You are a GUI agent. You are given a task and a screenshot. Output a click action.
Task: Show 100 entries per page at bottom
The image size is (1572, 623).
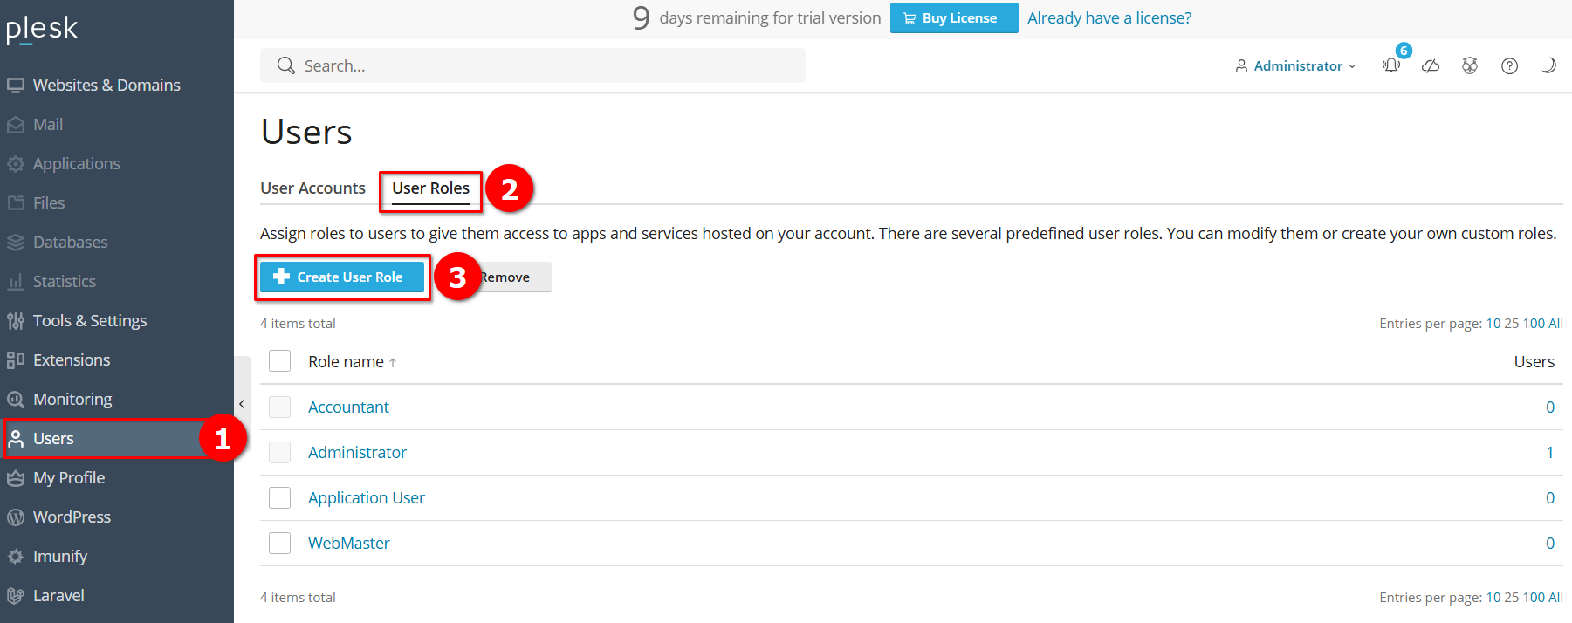1534,598
